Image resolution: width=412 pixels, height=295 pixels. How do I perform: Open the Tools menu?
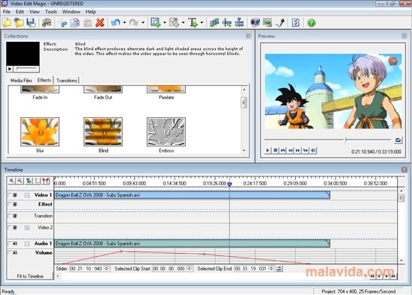pos(51,12)
